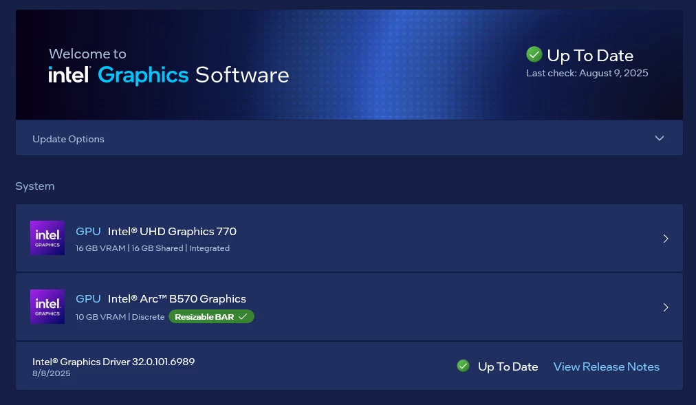Viewport: 696px width, 405px height.
Task: Click the green checkmark beside the driver's Up To Date
Action: 463,366
